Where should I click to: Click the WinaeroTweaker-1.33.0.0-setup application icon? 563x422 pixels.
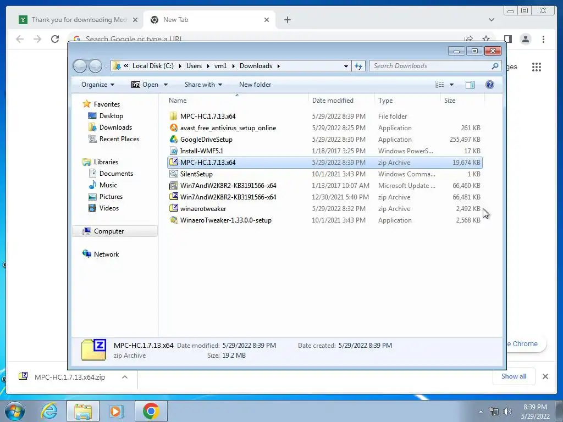(173, 220)
